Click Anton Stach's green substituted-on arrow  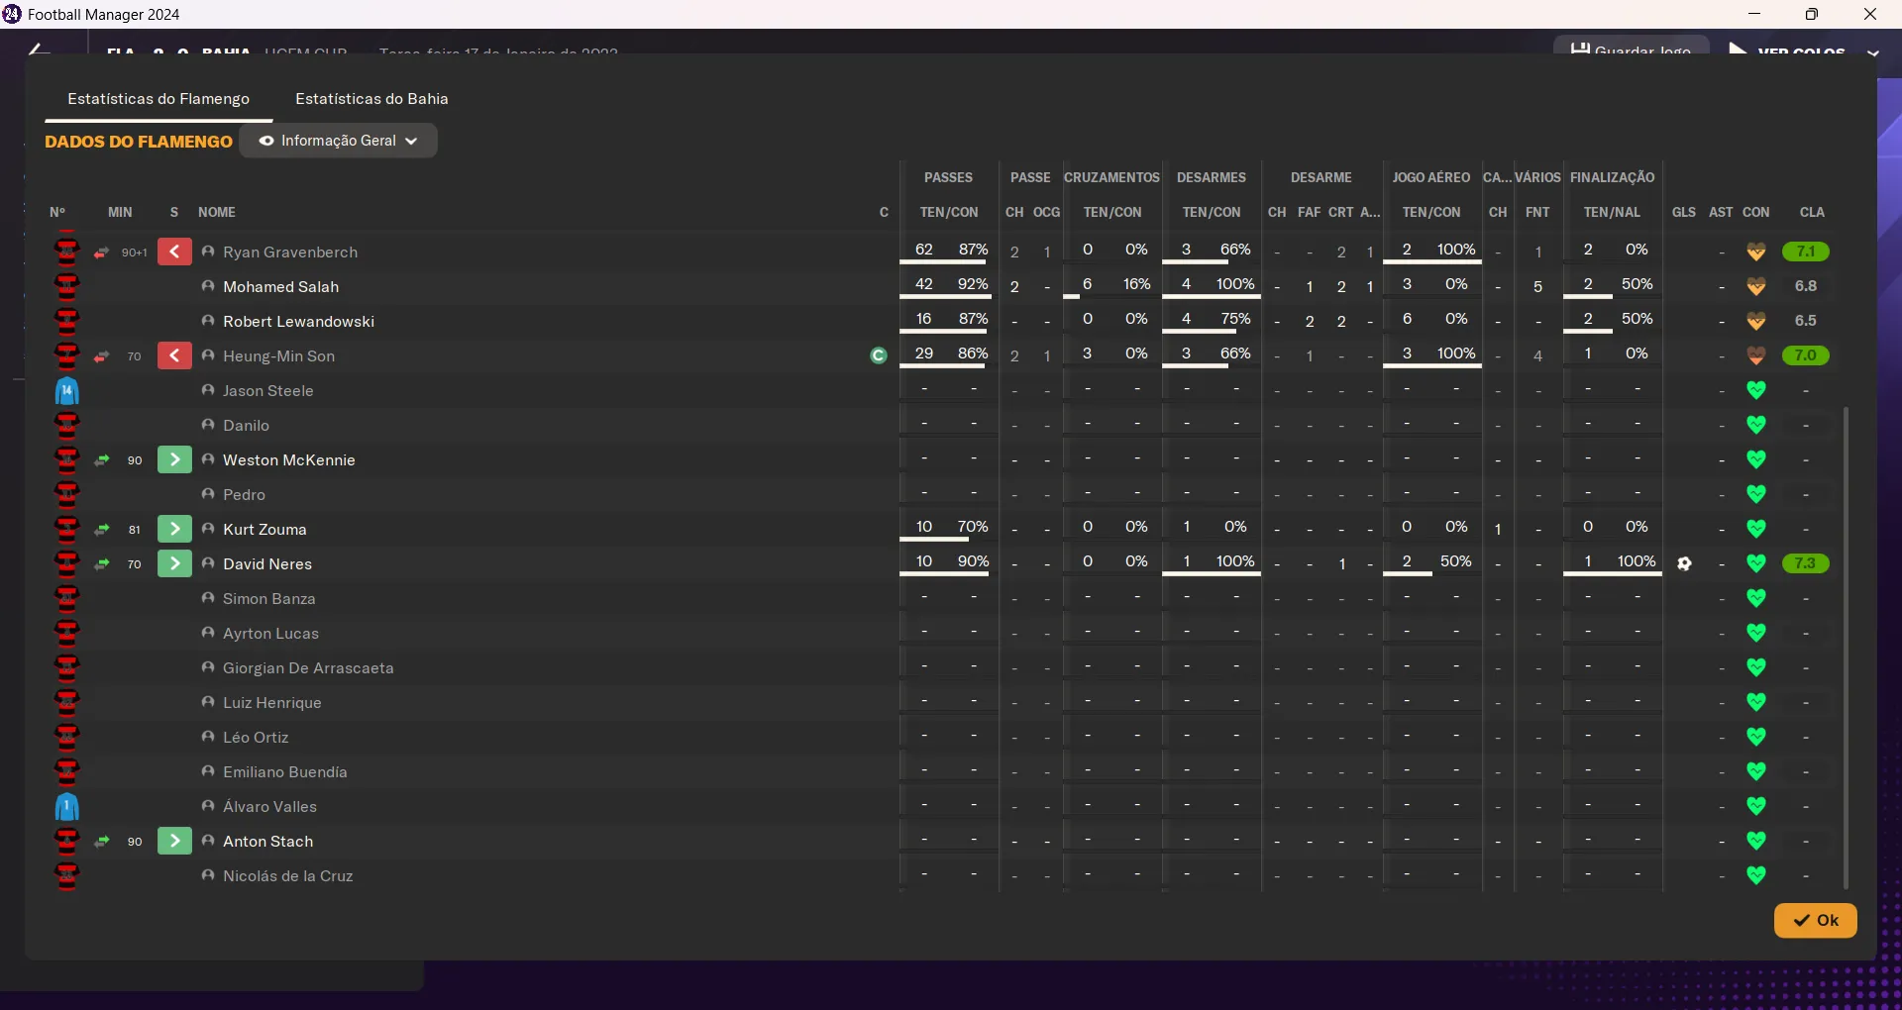[174, 841]
